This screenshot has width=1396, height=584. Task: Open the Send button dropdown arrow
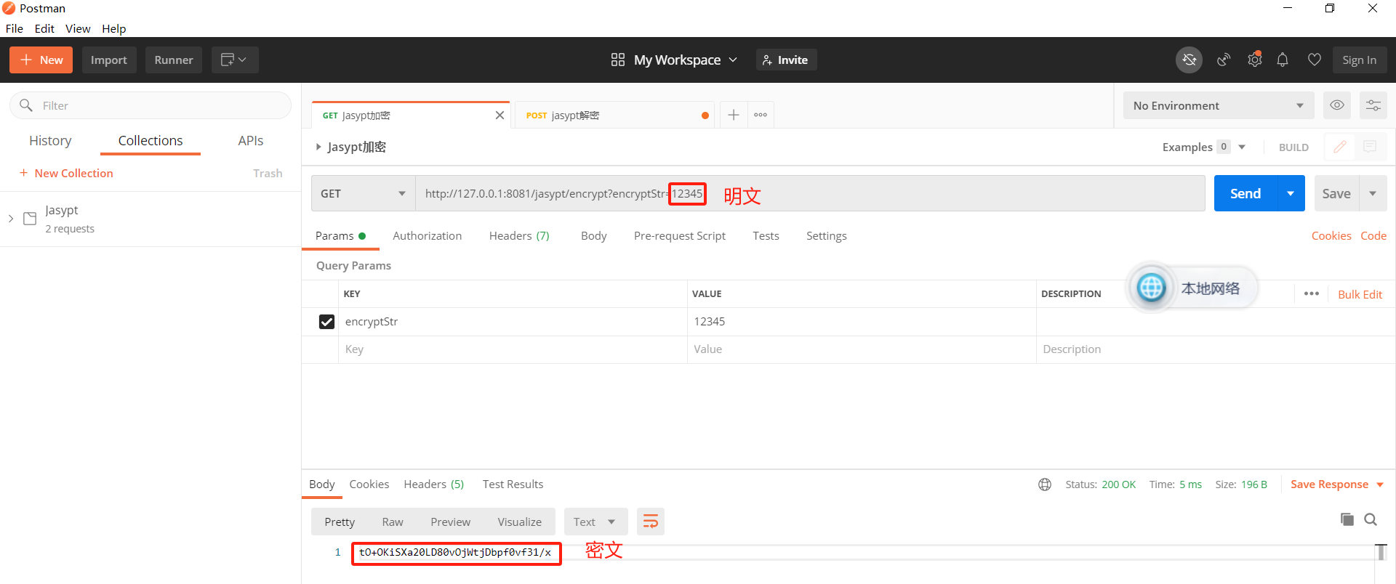(x=1291, y=193)
